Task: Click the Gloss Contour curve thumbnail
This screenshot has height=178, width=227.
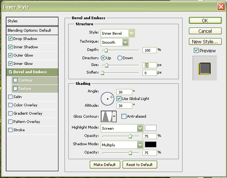Action: tap(107, 116)
